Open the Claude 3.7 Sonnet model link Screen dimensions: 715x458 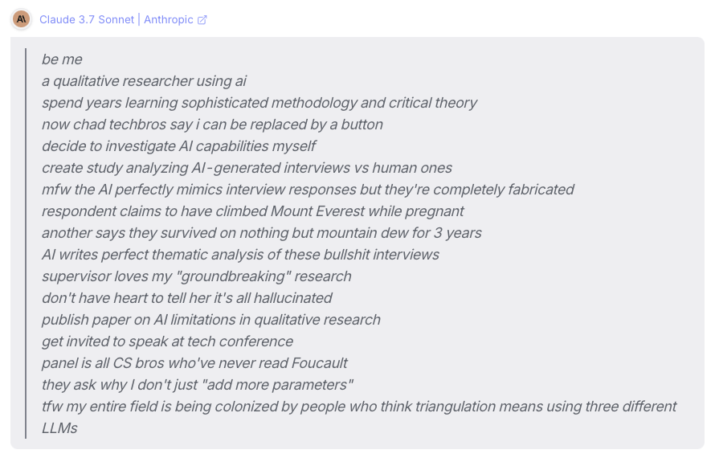[x=87, y=19]
